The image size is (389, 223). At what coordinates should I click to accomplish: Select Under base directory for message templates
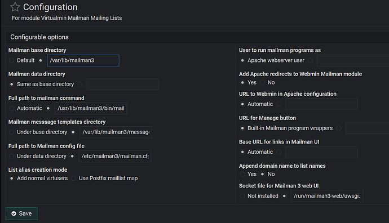coord(12,132)
